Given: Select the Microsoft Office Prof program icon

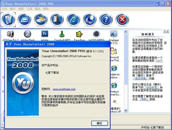Looking at the screenshot, I should pos(114,51).
